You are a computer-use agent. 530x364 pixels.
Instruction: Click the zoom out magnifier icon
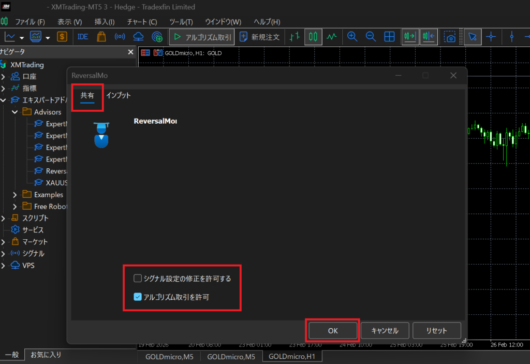pyautogui.click(x=371, y=37)
